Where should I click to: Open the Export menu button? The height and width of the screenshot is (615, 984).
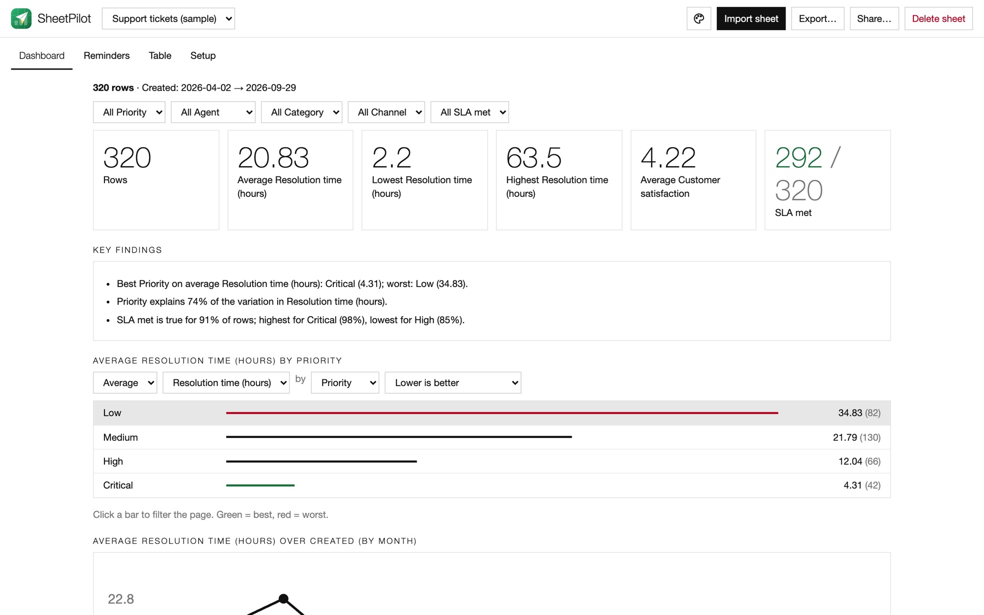pos(817,19)
